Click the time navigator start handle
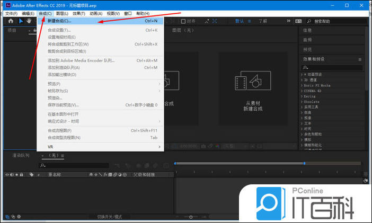The height and width of the screenshot is (223, 372). click(x=175, y=164)
